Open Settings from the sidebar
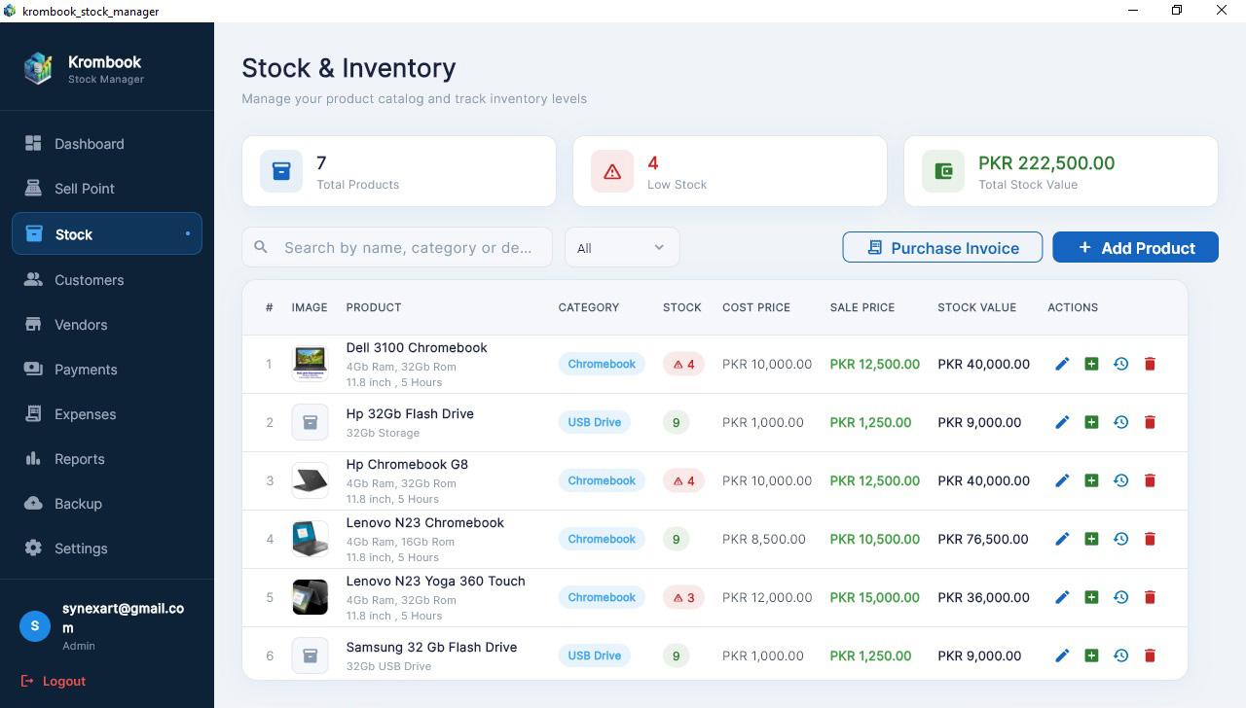1246x708 pixels. tap(81, 549)
